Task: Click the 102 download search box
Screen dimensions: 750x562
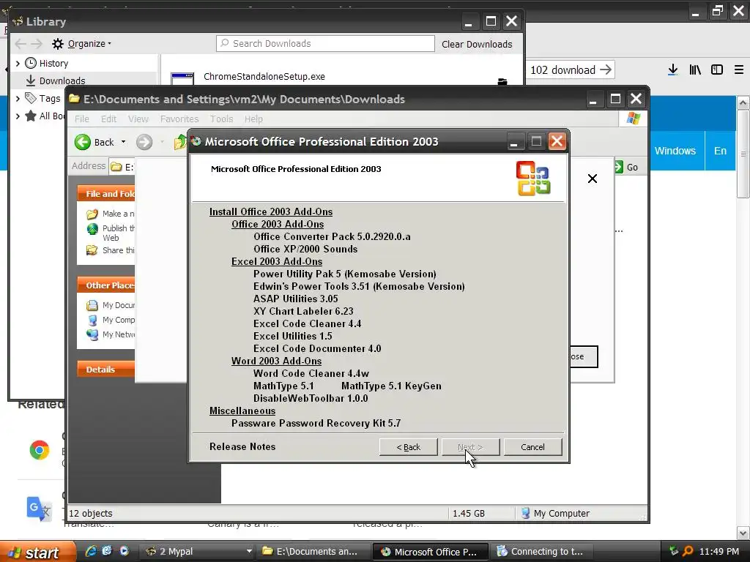Action: (571, 70)
